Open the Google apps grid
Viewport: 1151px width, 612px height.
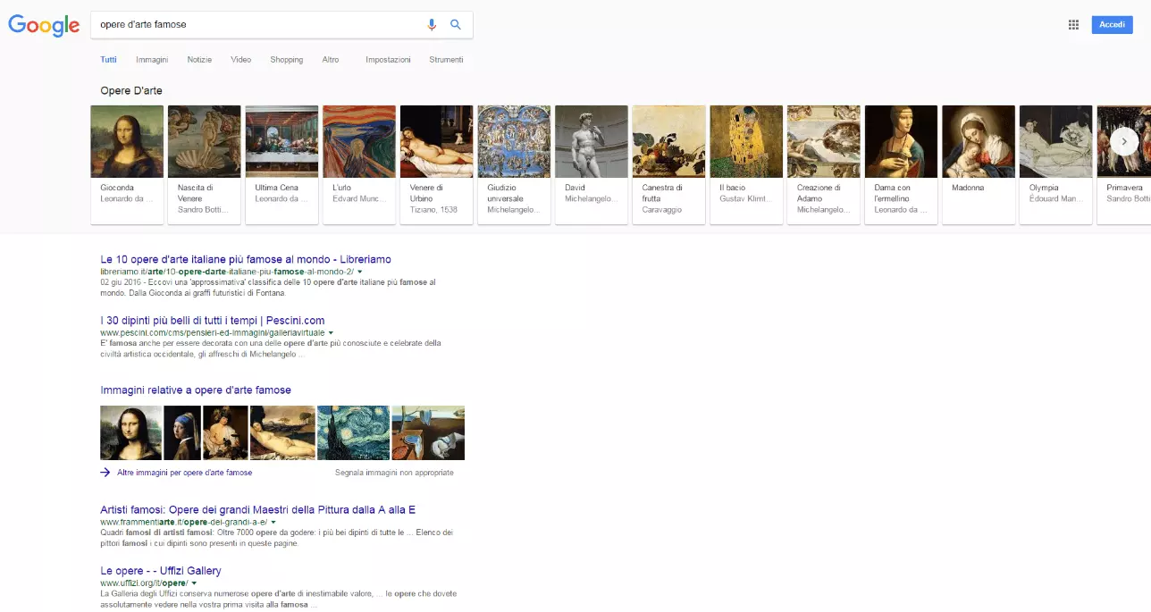[1073, 25]
